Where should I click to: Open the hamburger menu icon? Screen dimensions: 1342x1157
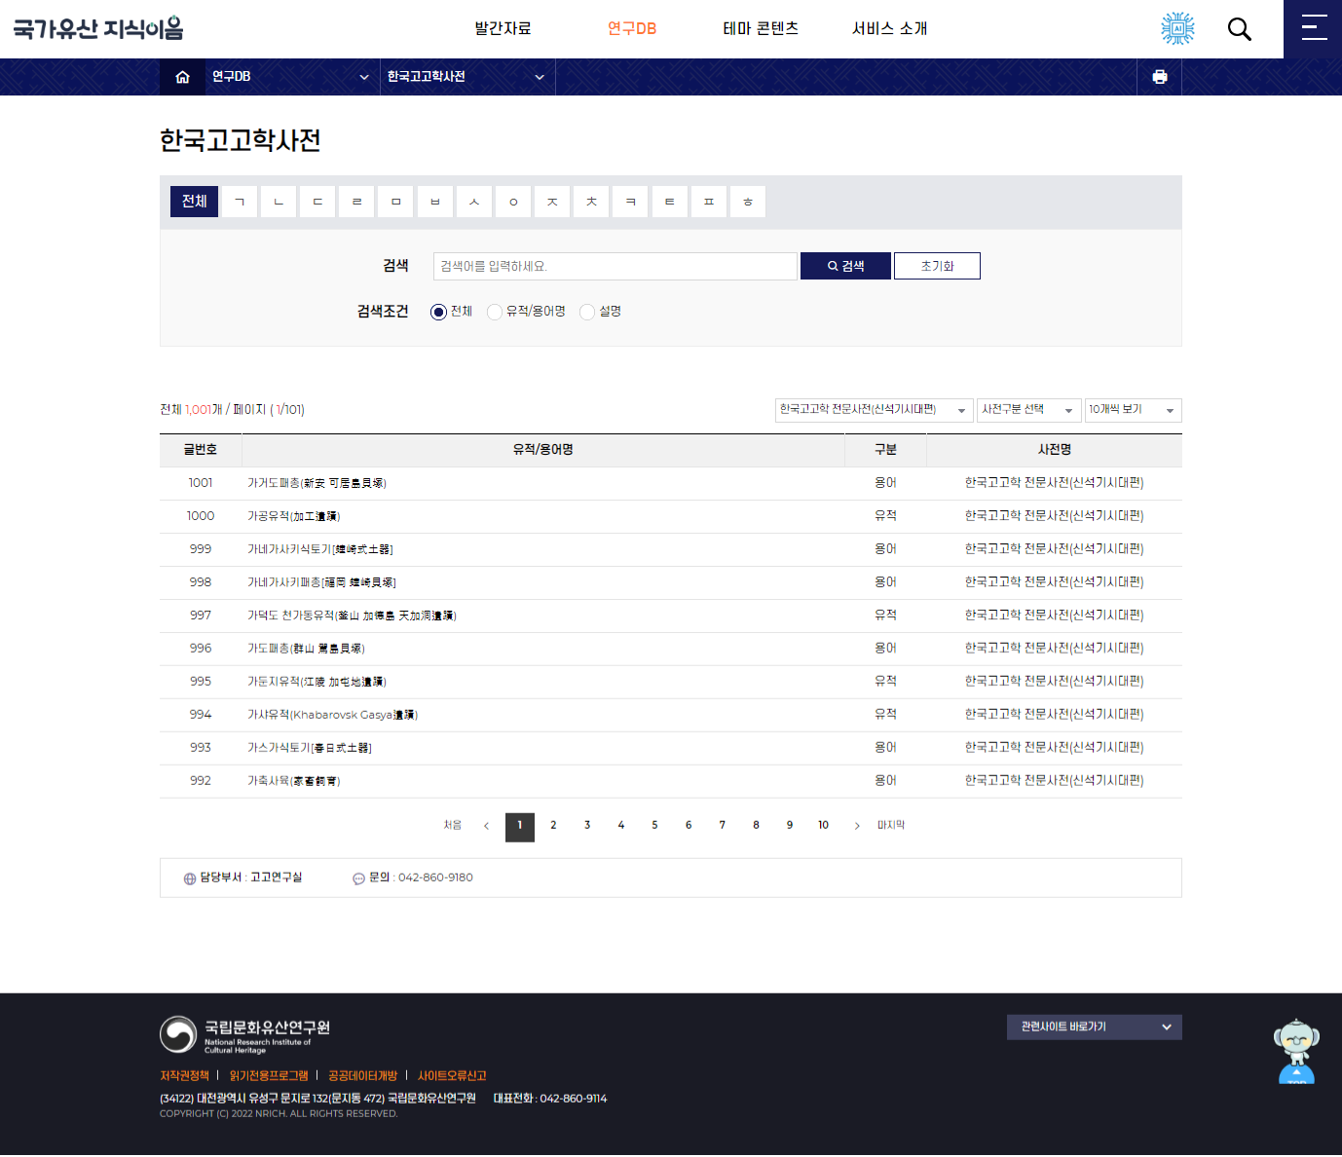pyautogui.click(x=1314, y=28)
